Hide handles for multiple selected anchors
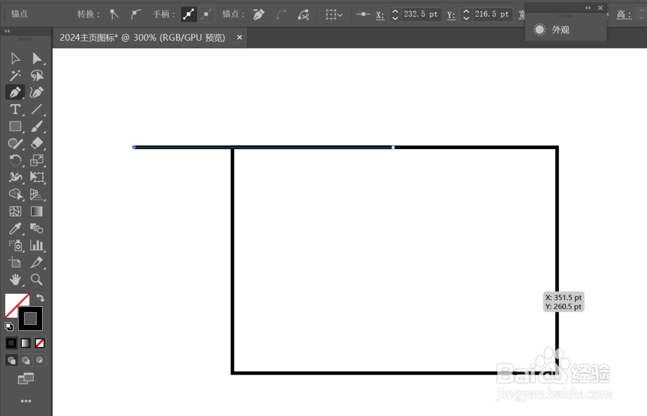The width and height of the screenshot is (647, 416). pos(206,14)
